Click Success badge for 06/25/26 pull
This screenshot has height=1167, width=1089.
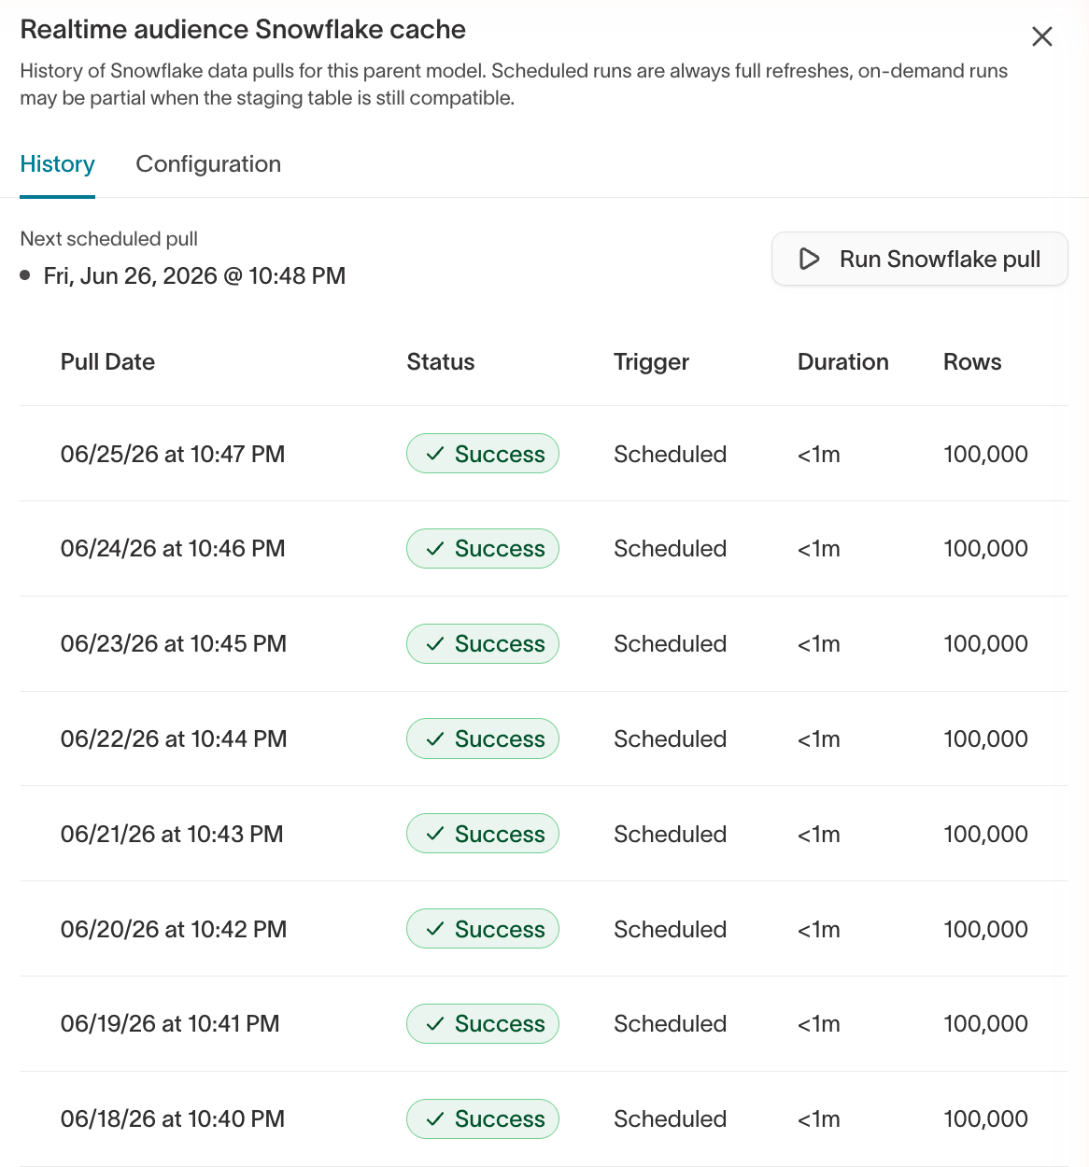(x=483, y=454)
